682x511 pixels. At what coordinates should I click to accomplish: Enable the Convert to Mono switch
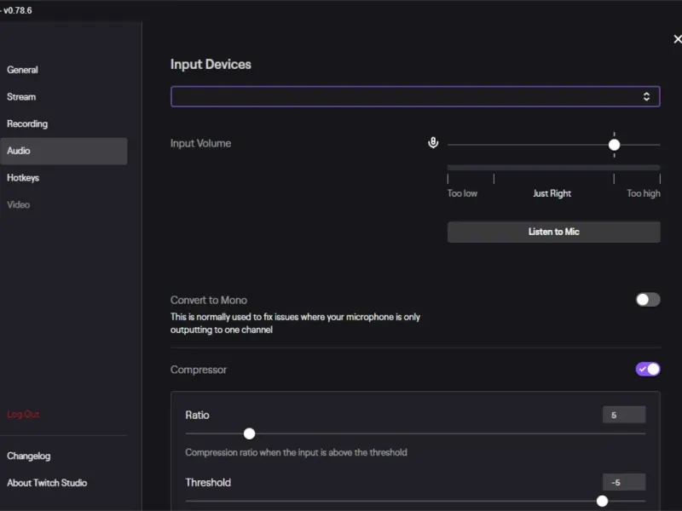tap(648, 300)
